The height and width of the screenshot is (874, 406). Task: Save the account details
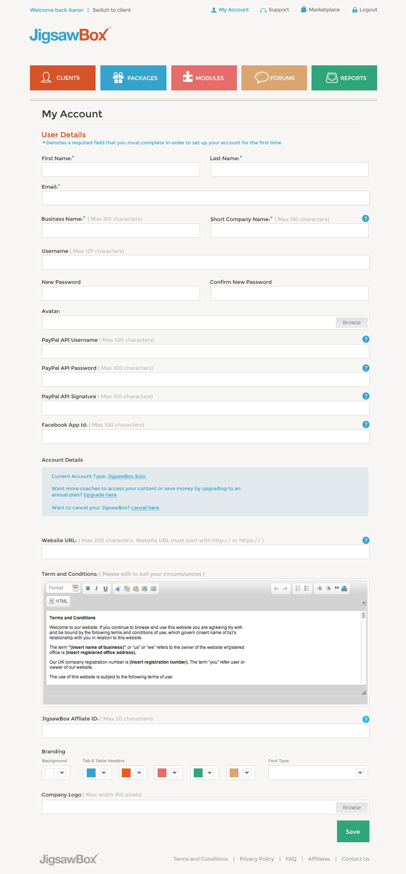tap(353, 831)
